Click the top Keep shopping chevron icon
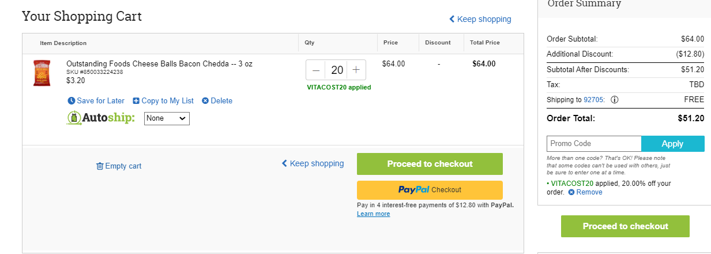The height and width of the screenshot is (254, 711). pyautogui.click(x=452, y=19)
